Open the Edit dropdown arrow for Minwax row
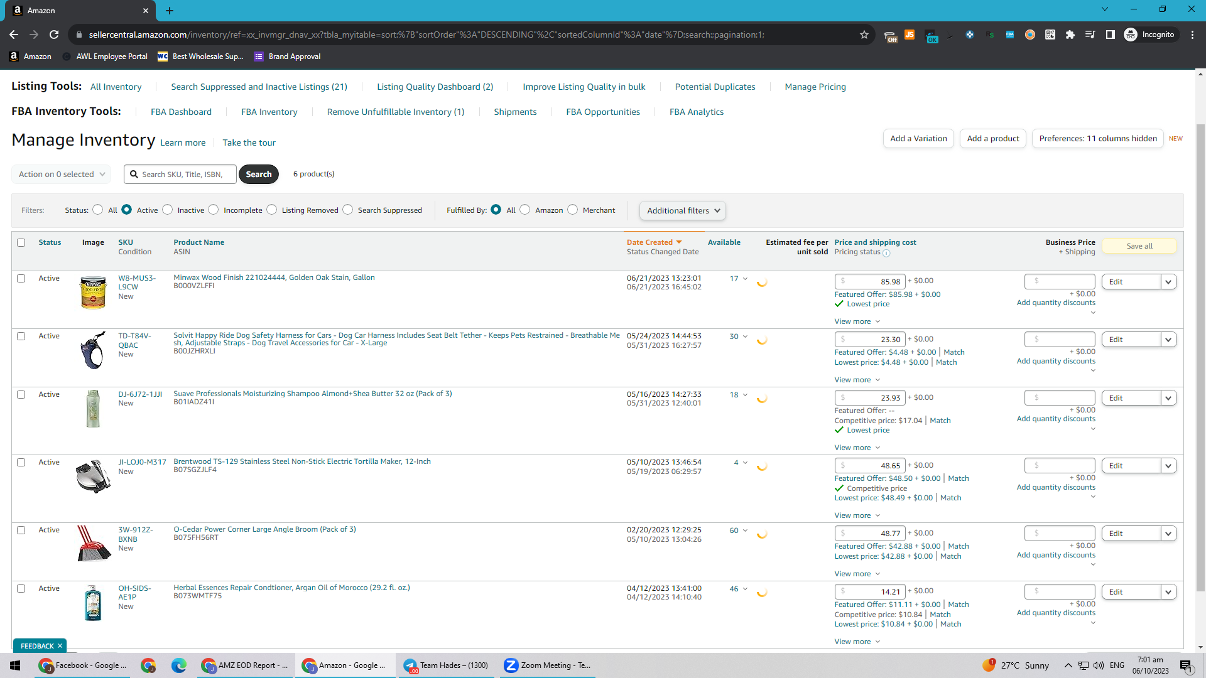Image resolution: width=1206 pixels, height=678 pixels. (1168, 282)
